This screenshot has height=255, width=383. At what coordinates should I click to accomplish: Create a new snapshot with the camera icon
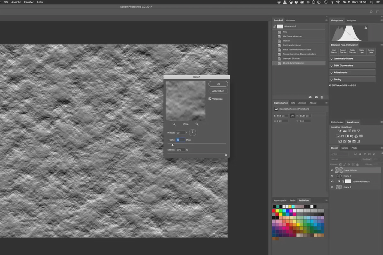coord(316,97)
